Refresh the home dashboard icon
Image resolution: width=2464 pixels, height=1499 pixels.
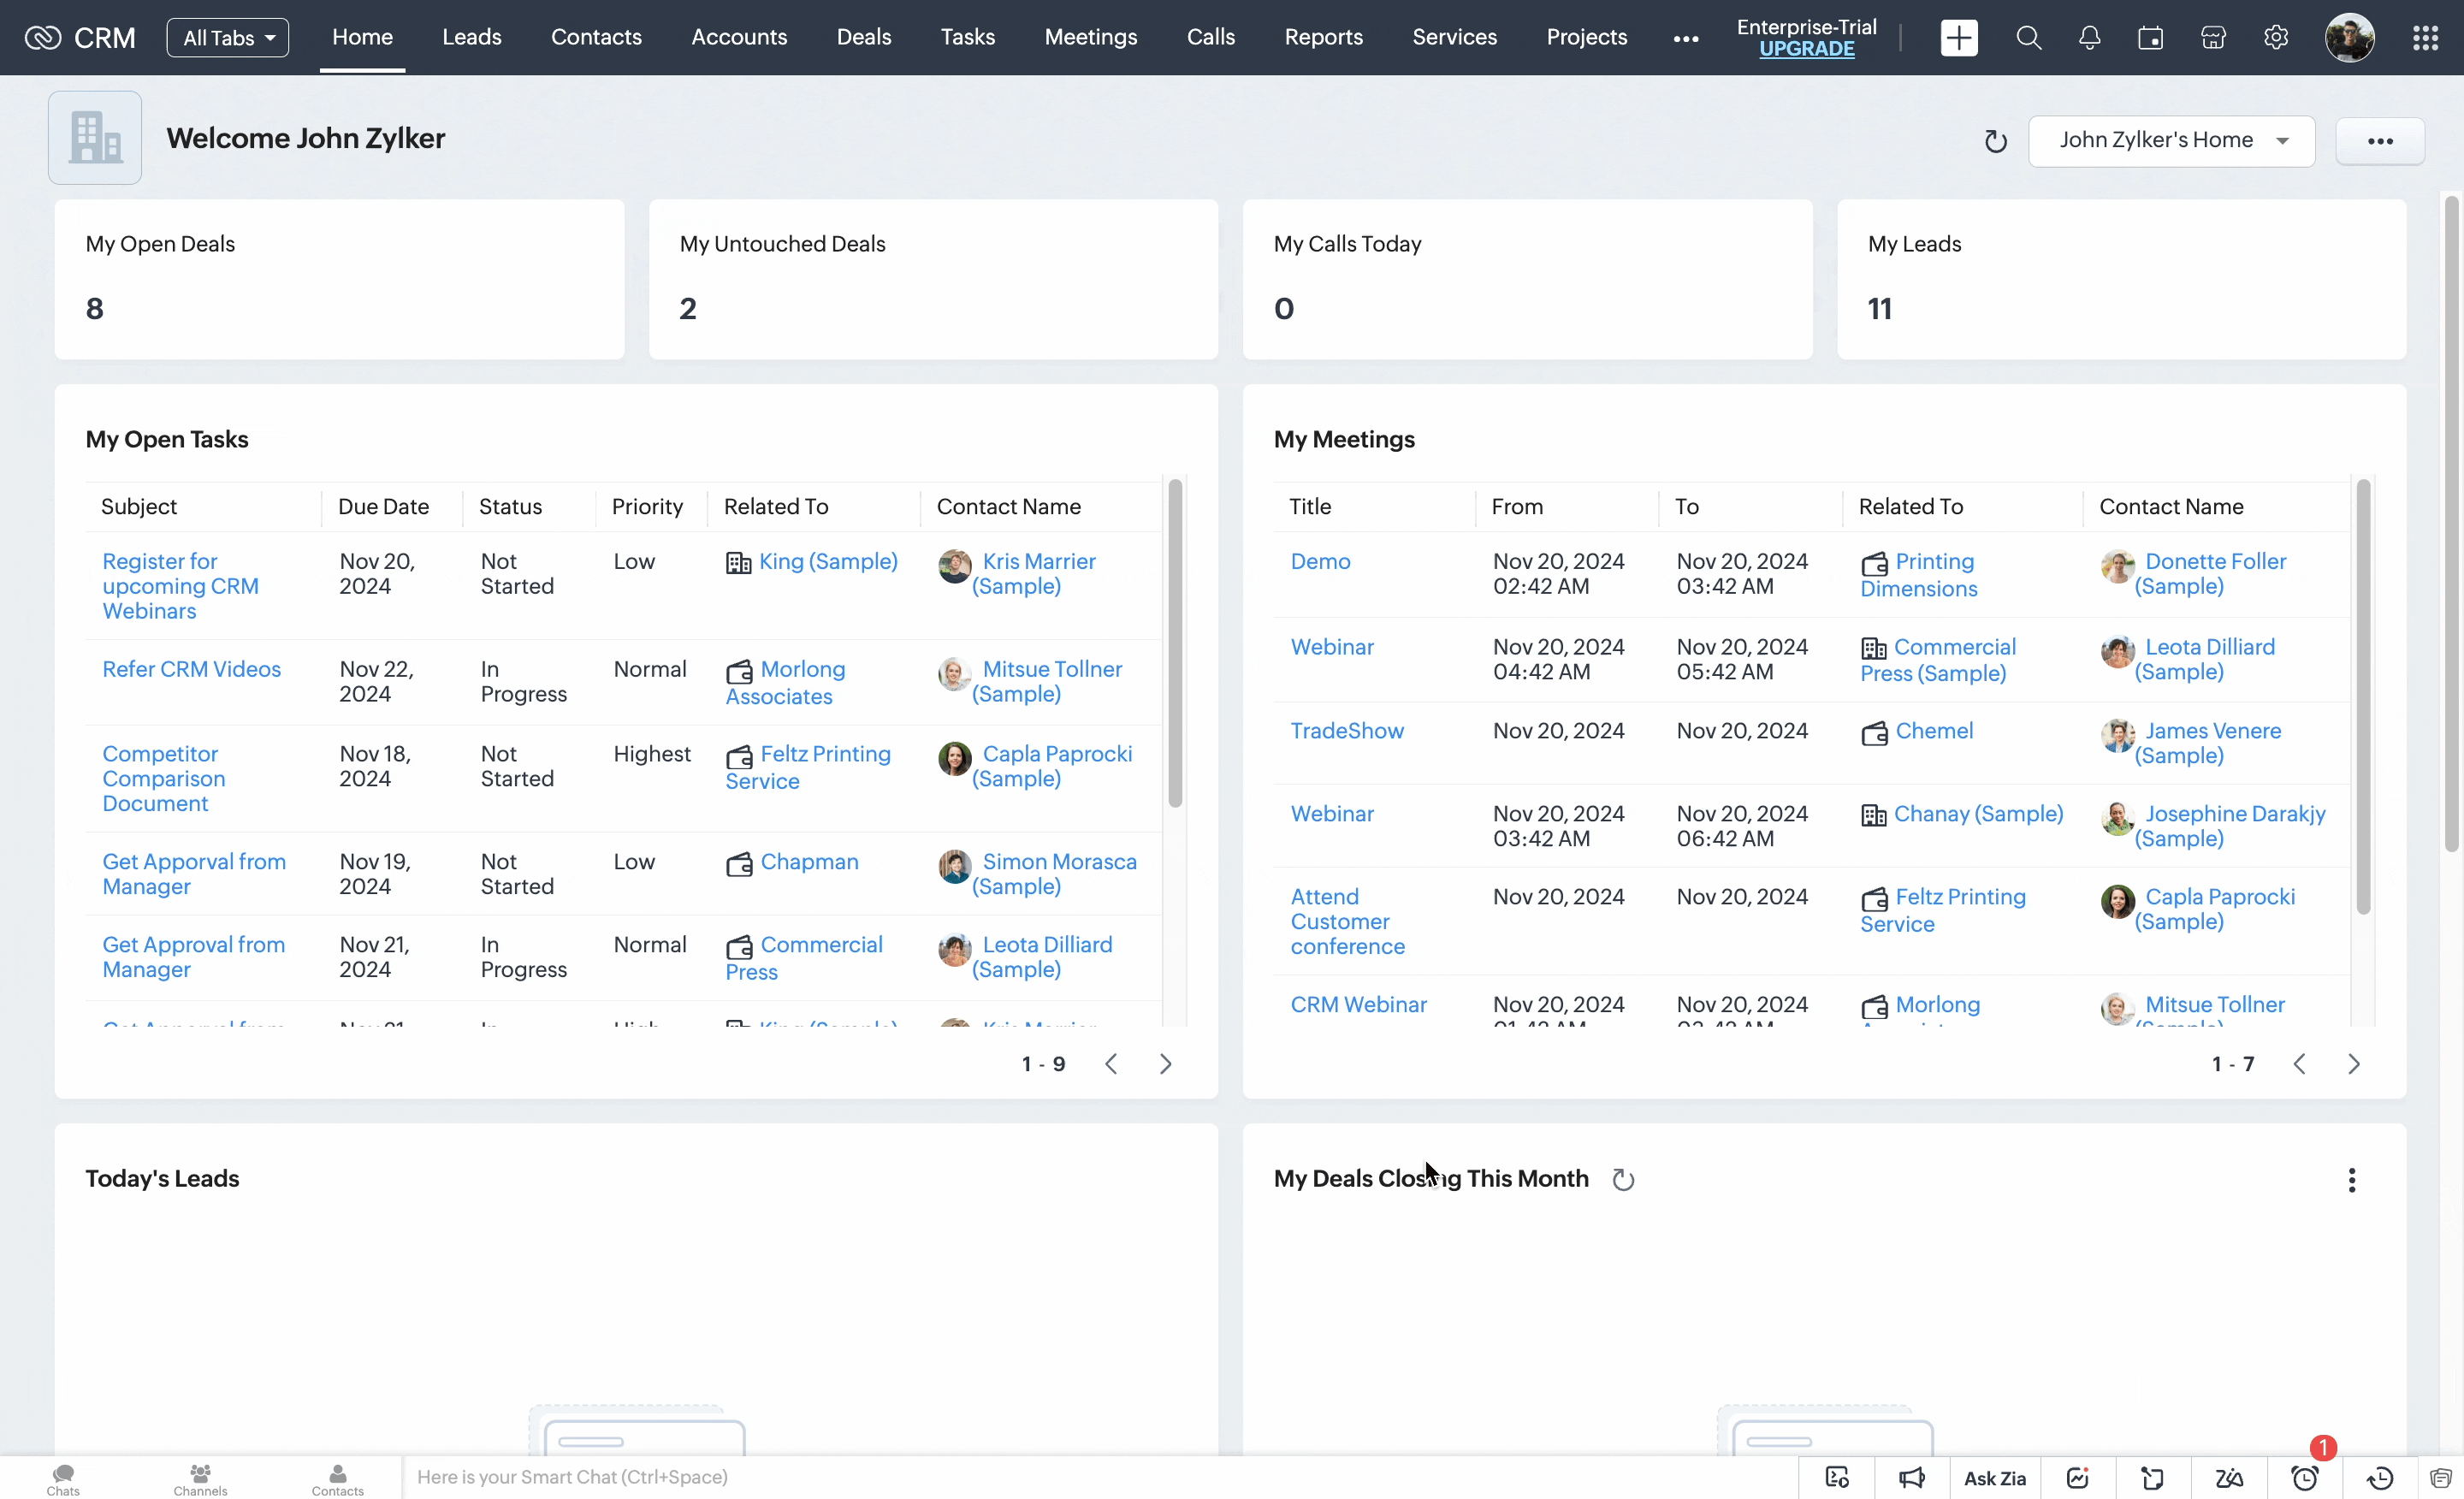[x=1995, y=141]
